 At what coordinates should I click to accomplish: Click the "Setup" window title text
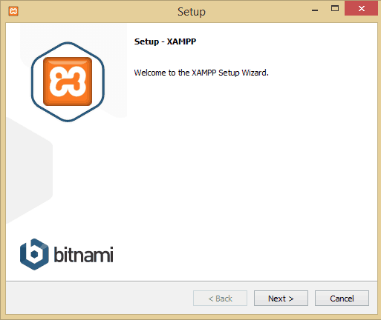point(192,12)
